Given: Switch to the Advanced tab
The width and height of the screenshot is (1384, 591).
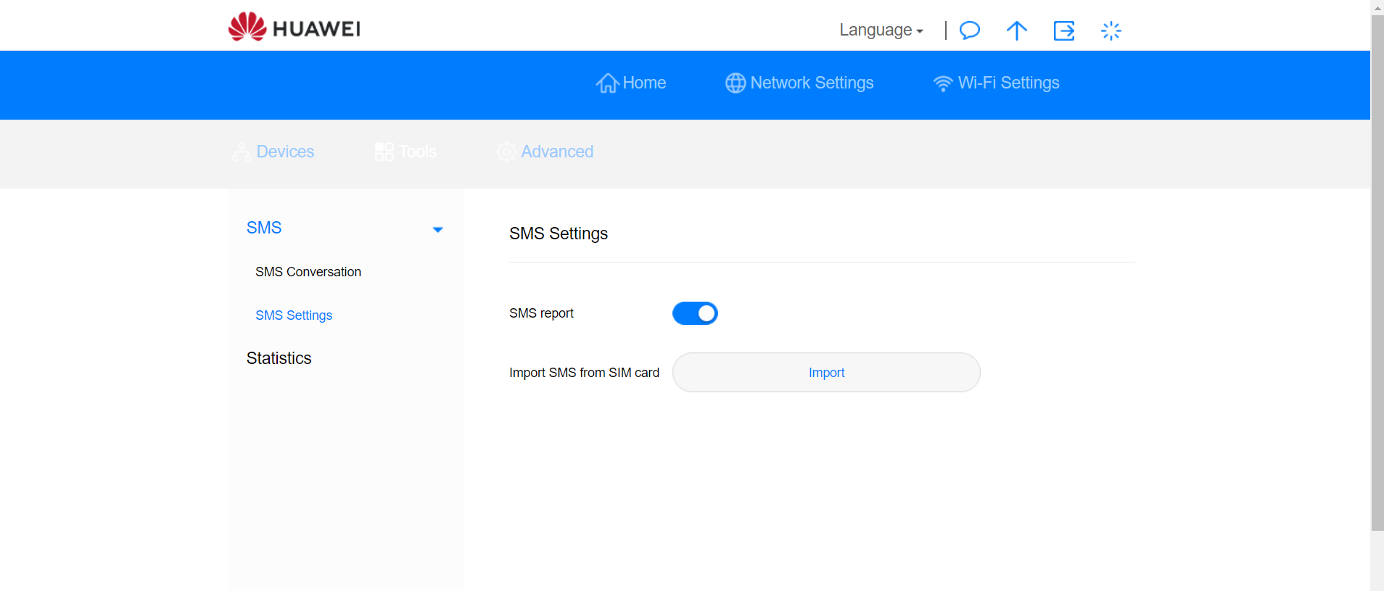Looking at the screenshot, I should (x=545, y=152).
